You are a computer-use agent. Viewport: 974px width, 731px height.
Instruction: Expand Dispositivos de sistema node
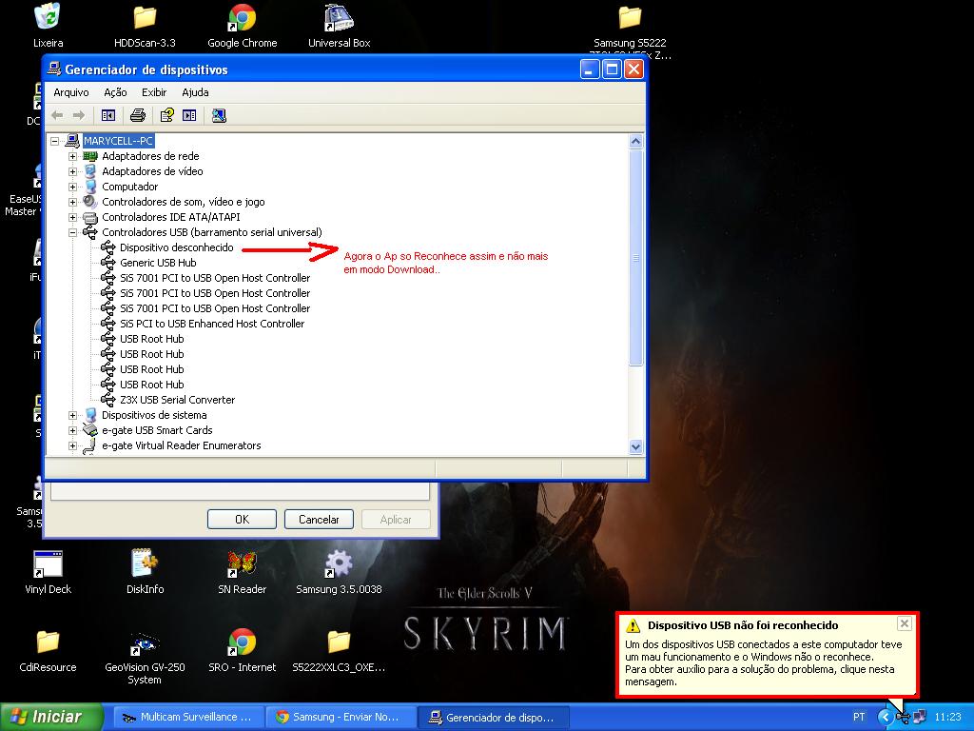(x=72, y=415)
